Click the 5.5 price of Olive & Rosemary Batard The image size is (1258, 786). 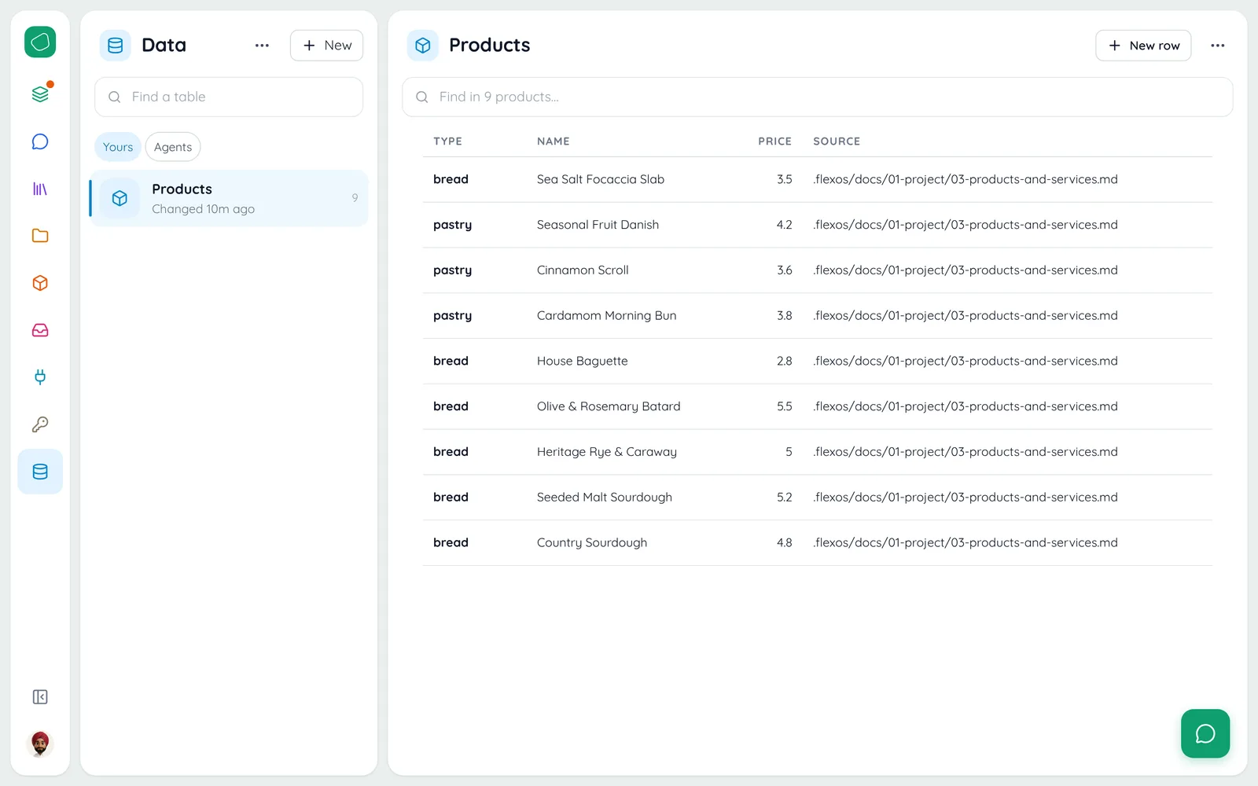pyautogui.click(x=785, y=406)
